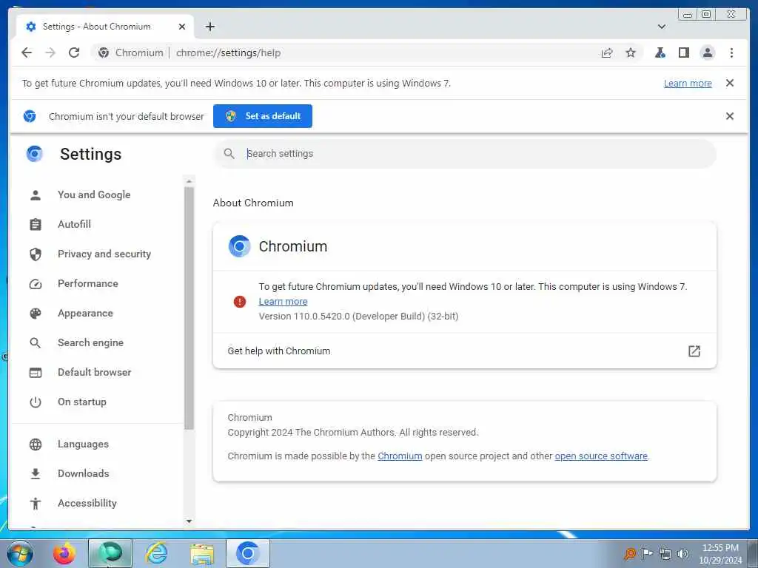Reload the settings page
The height and width of the screenshot is (568, 758).
pos(74,53)
